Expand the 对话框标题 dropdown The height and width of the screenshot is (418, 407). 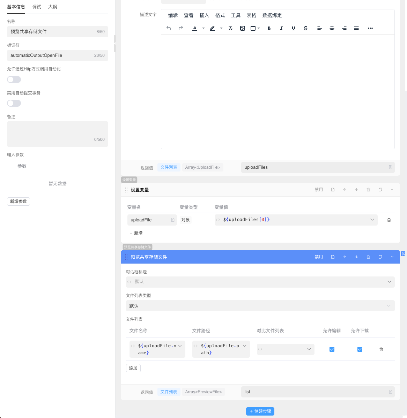[260, 282]
